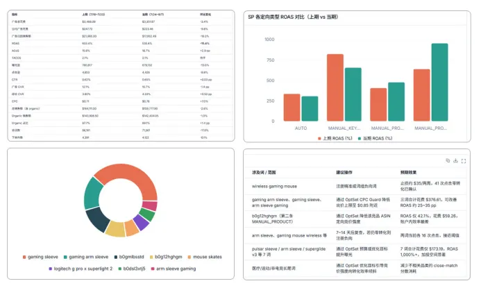
Task: Click the ROAS row label in metrics table
Action: (x=15, y=44)
